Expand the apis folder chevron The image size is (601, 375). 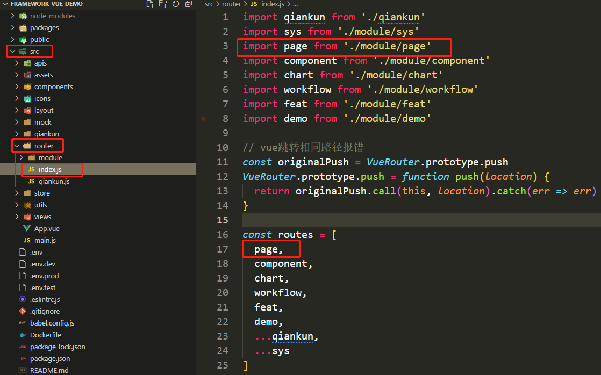pyautogui.click(x=17, y=63)
